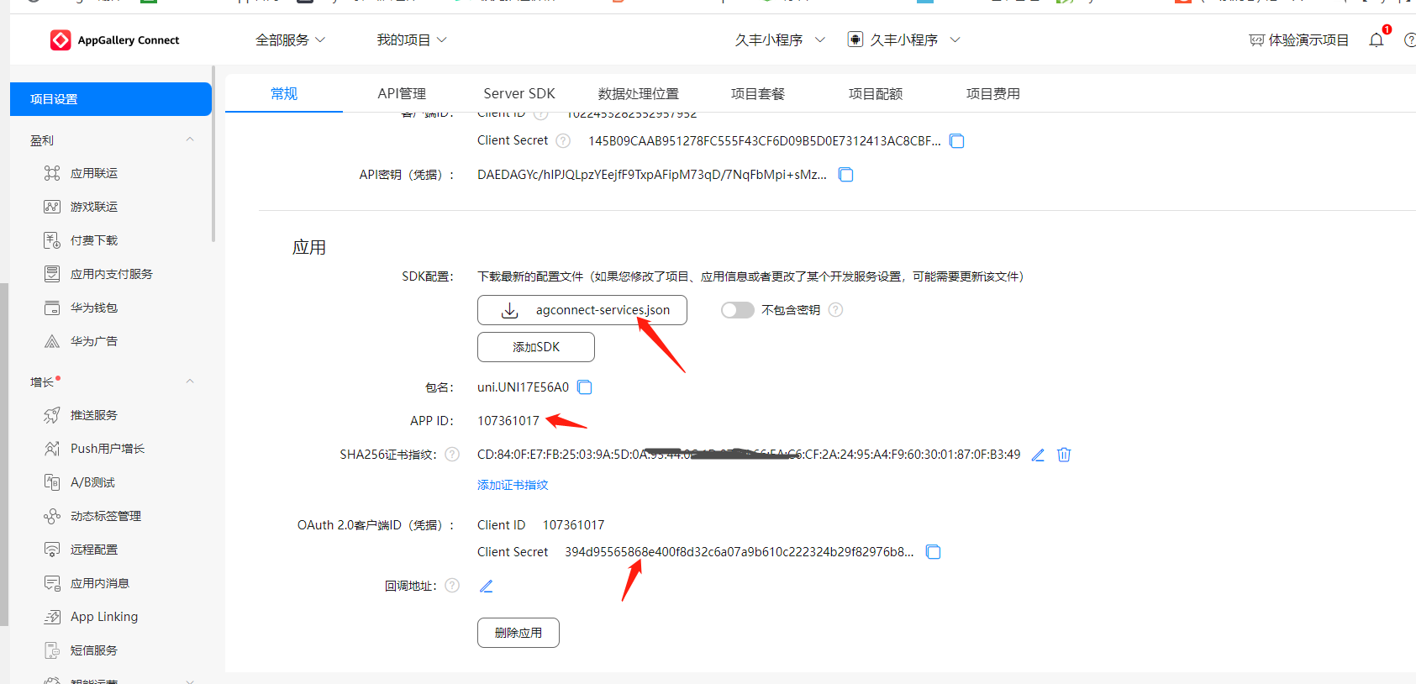The width and height of the screenshot is (1416, 684).
Task: Collapse the 盈利 sidebar section
Action: tap(190, 139)
